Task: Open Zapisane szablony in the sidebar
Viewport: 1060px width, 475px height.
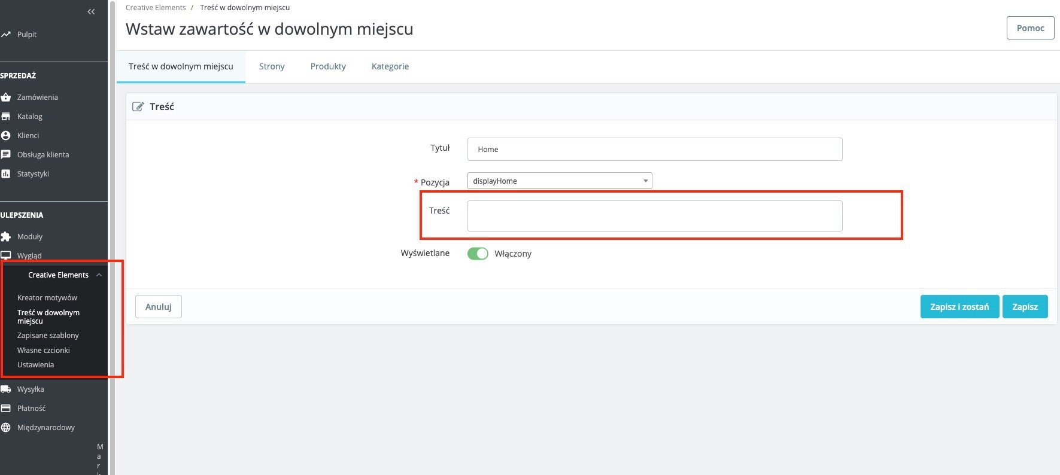Action: [x=48, y=336]
